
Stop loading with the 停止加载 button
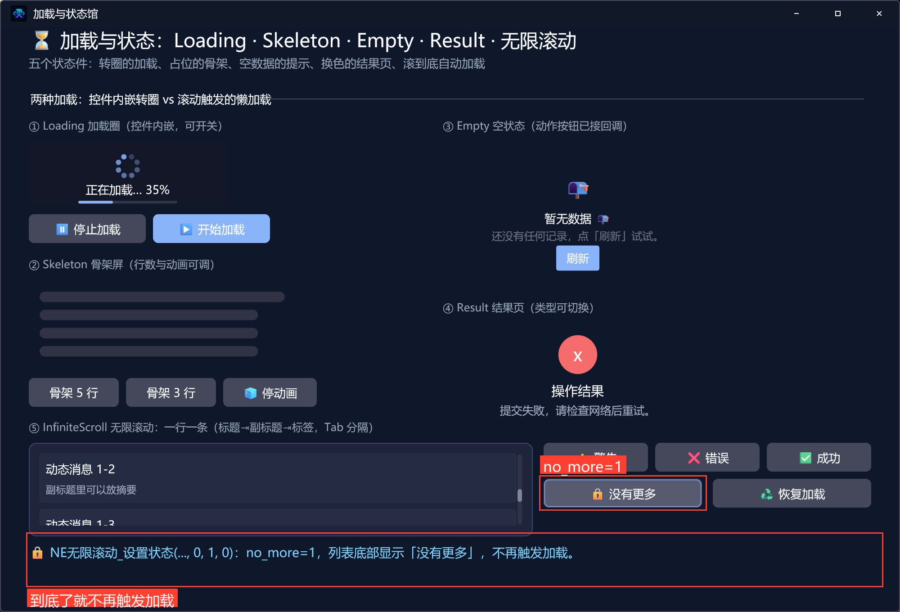(x=87, y=229)
